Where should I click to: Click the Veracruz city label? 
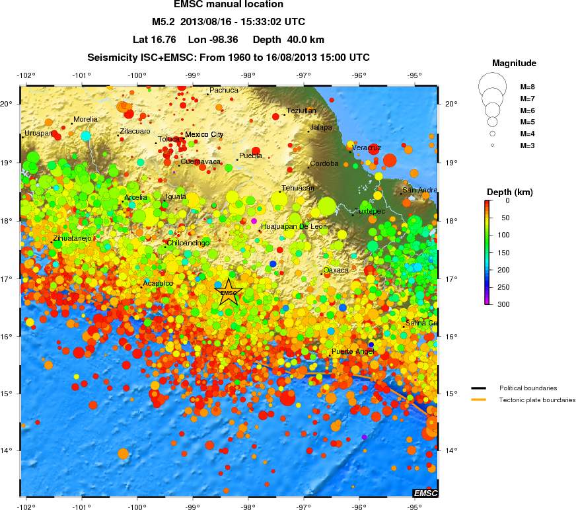click(x=366, y=148)
